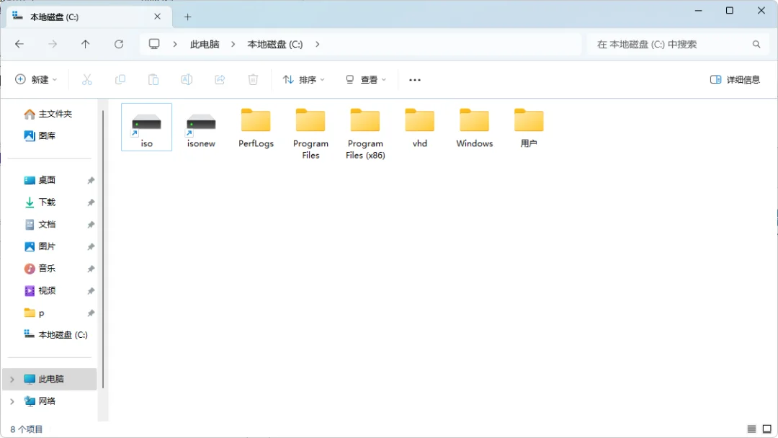Screen dimensions: 778x438
Task: Select the Windows folder
Action: [474, 127]
